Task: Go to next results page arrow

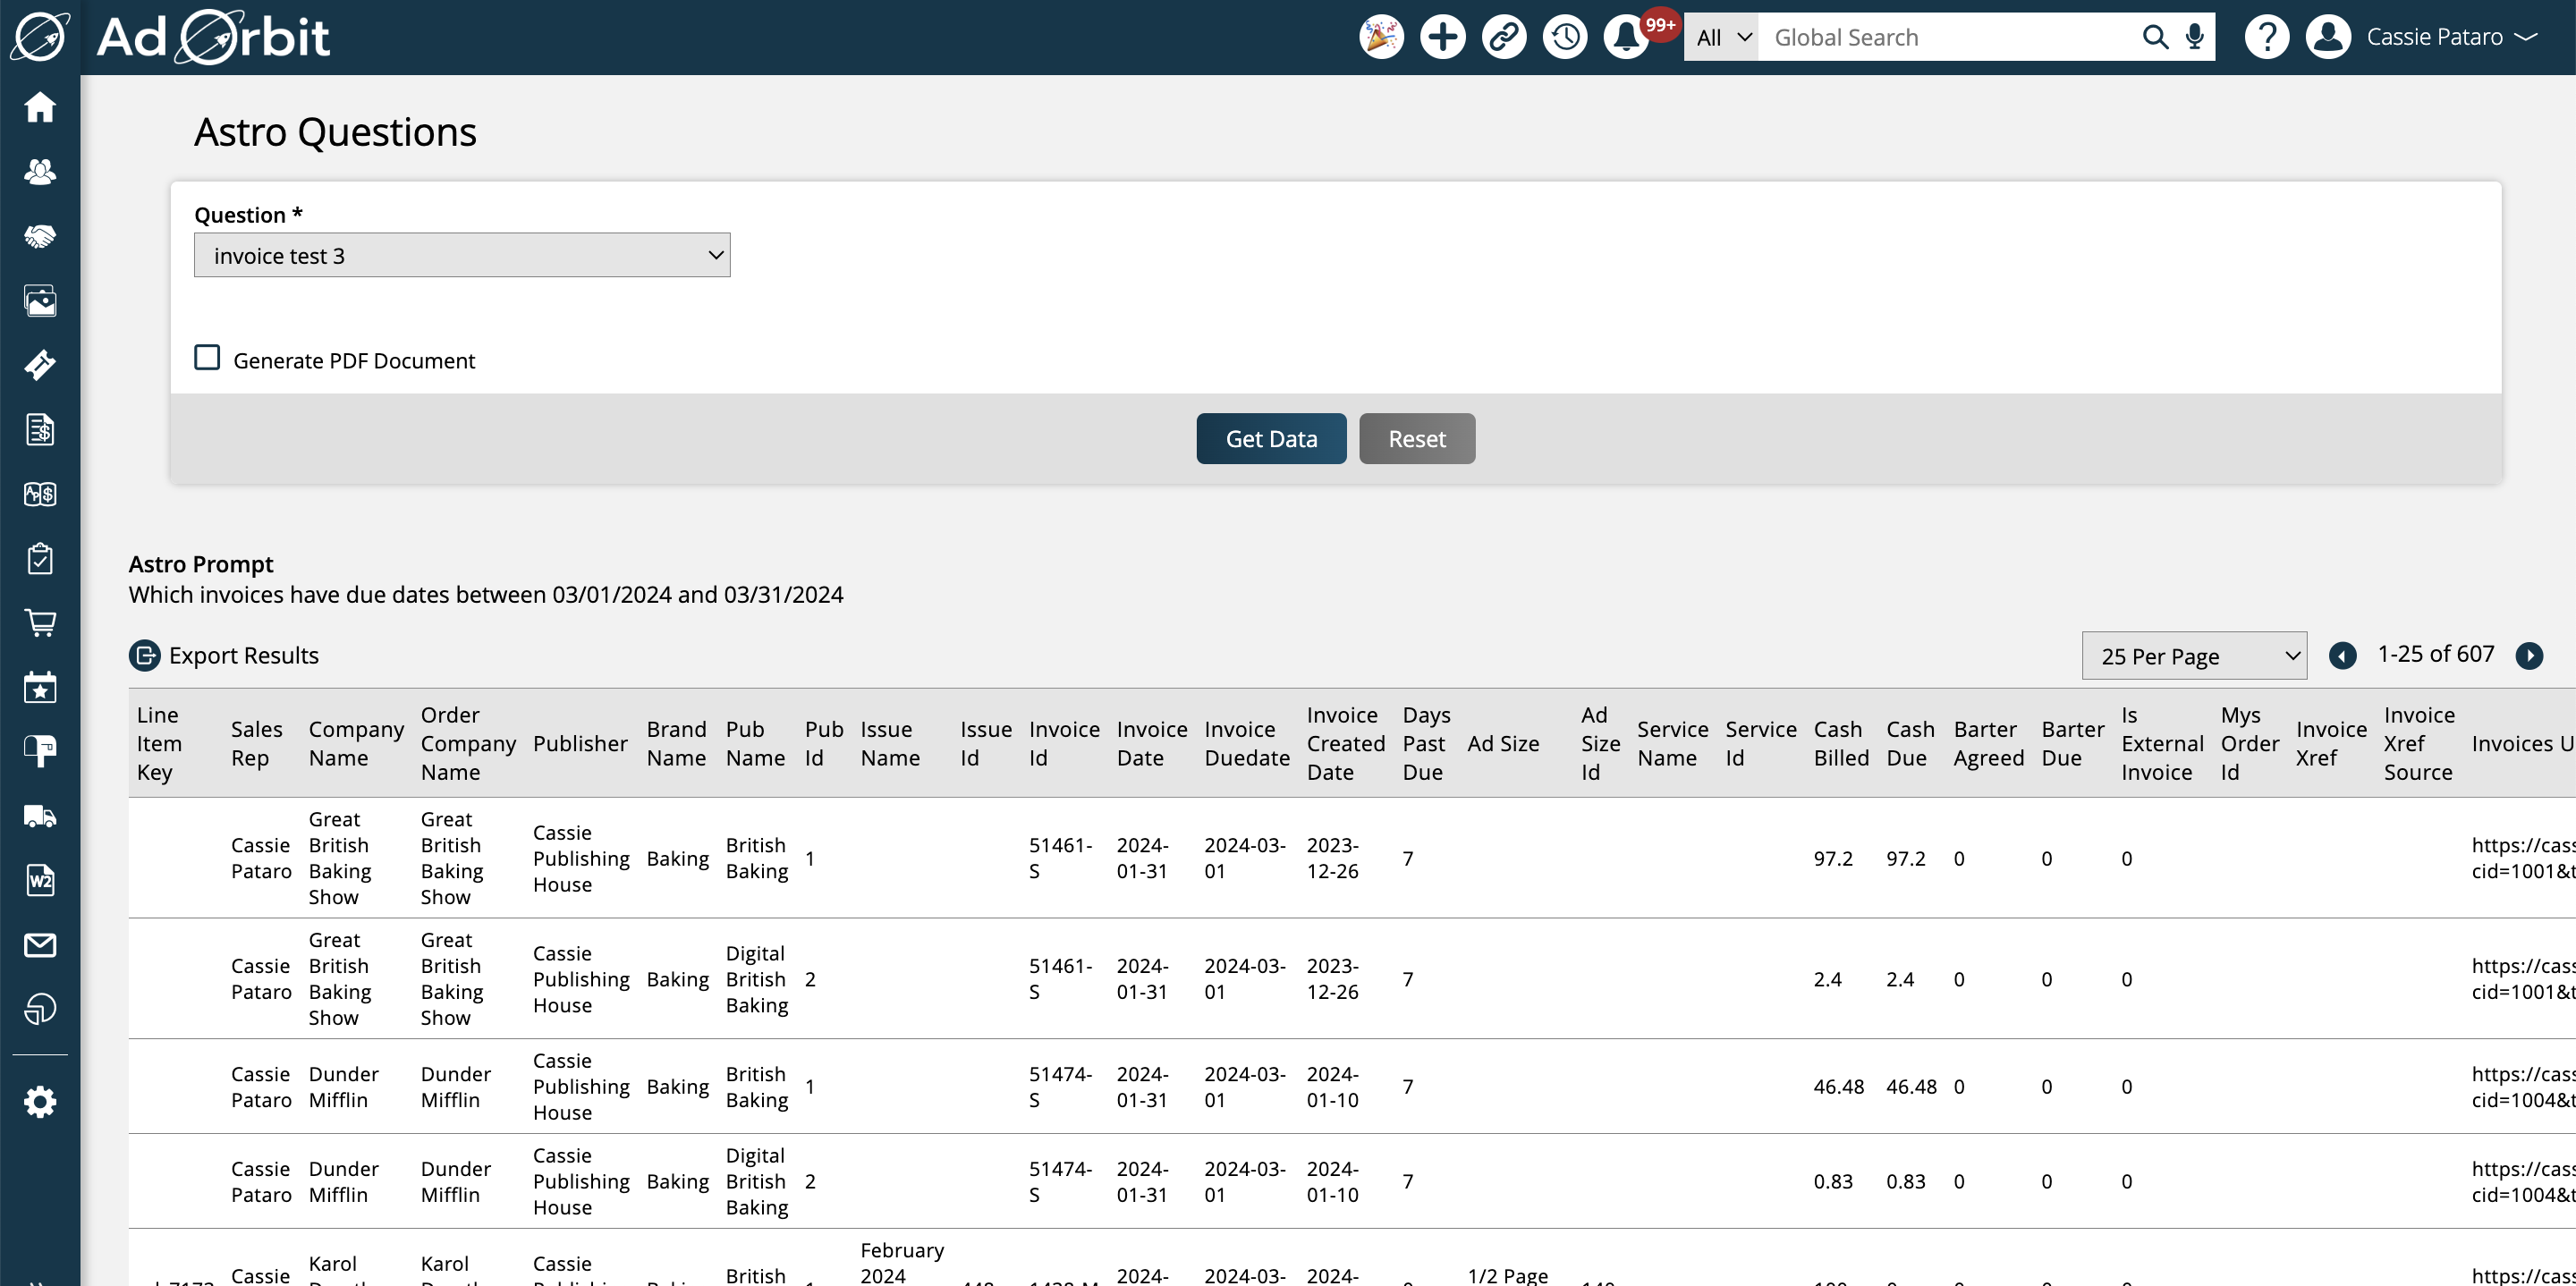Action: pyautogui.click(x=2529, y=655)
